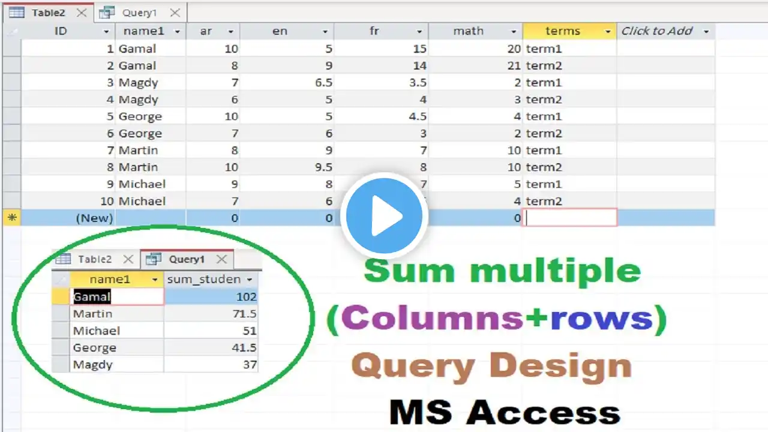Click George name in ID 6 row
The height and width of the screenshot is (432, 768).
140,133
